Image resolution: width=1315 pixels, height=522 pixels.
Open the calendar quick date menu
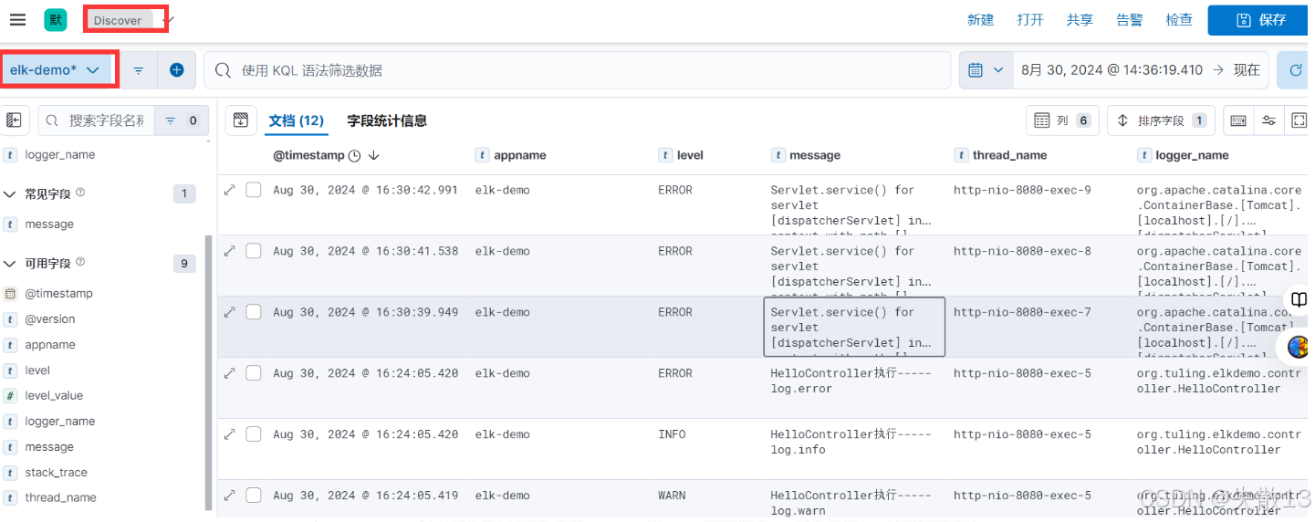point(986,70)
